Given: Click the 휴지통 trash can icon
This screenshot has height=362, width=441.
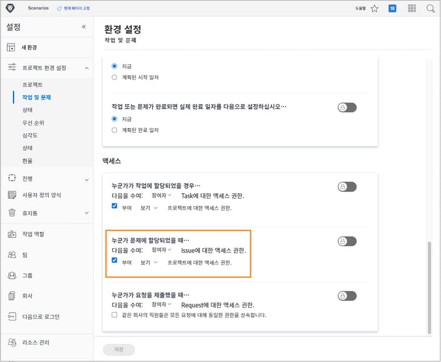Looking at the screenshot, I should point(12,212).
